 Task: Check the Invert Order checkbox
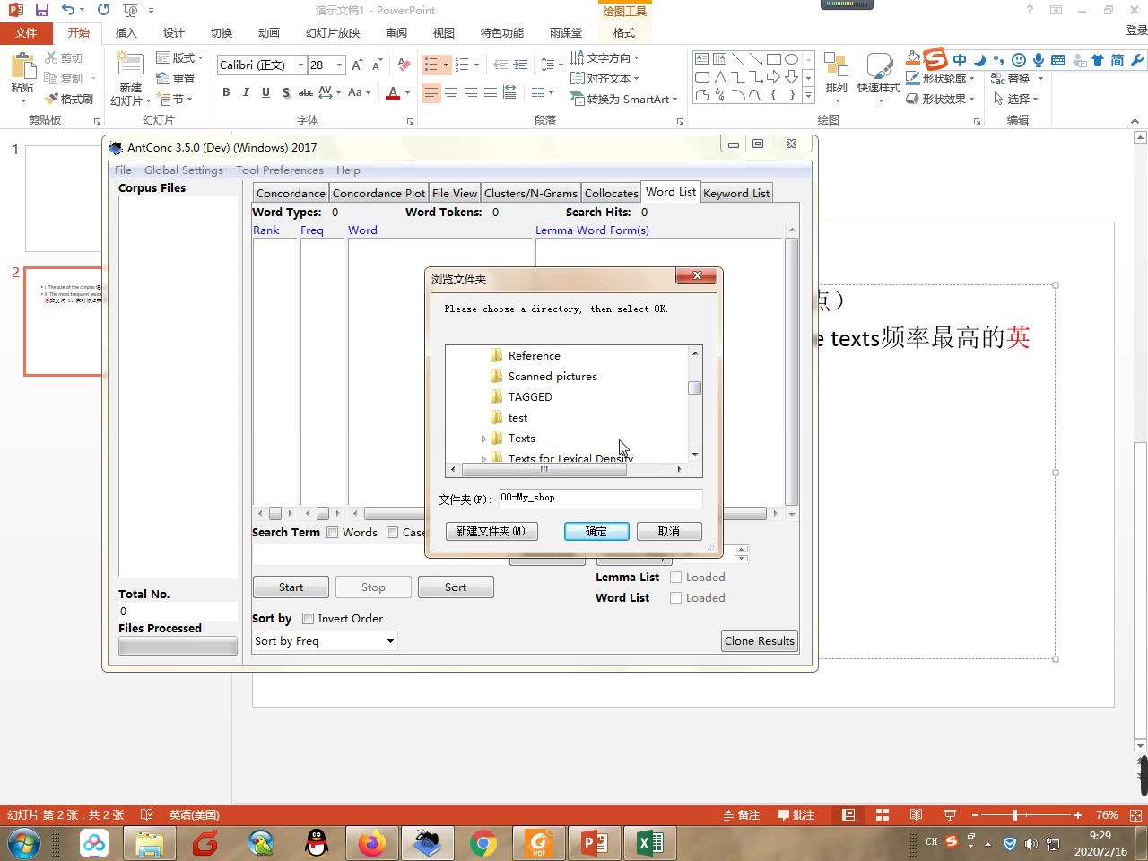309,618
